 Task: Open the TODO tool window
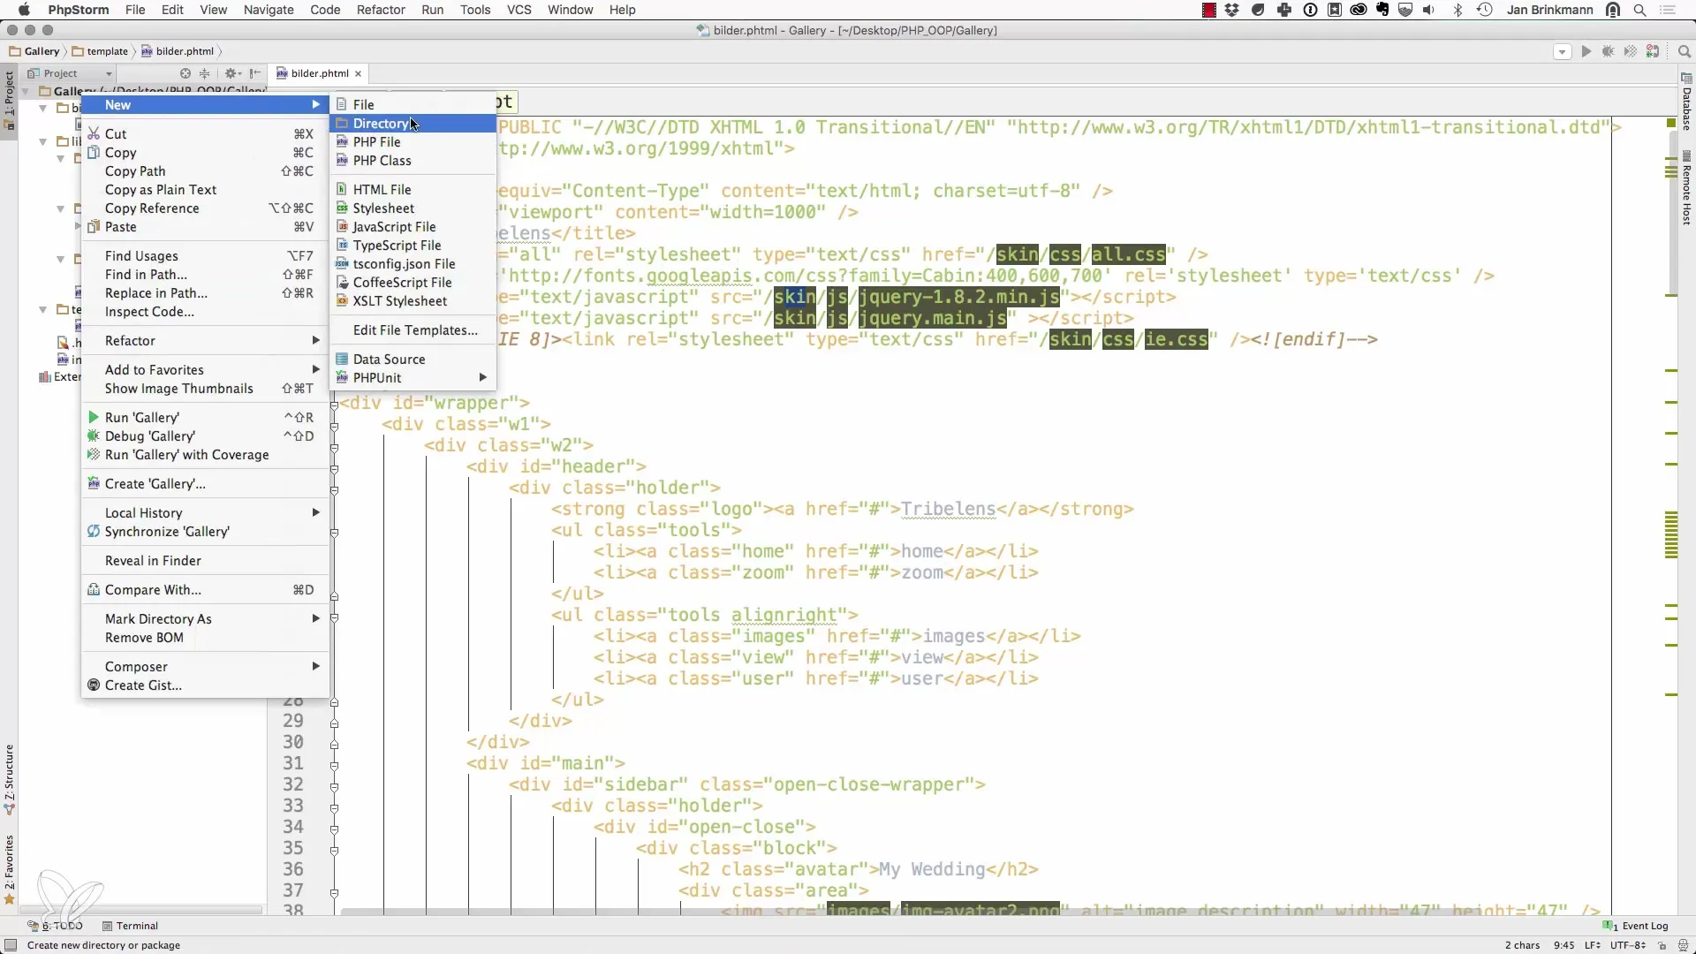pos(55,926)
